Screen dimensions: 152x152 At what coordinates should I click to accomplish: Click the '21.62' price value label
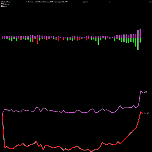point(146,113)
